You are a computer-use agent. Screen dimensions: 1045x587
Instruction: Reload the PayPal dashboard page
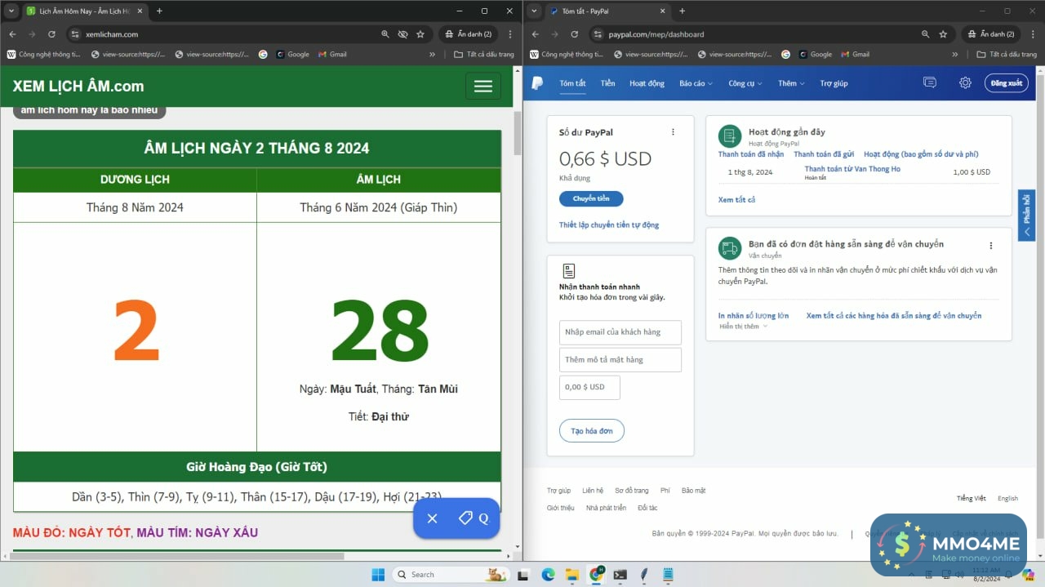(x=574, y=34)
